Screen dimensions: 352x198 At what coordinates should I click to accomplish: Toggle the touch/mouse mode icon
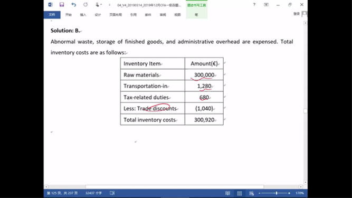click(97, 5)
